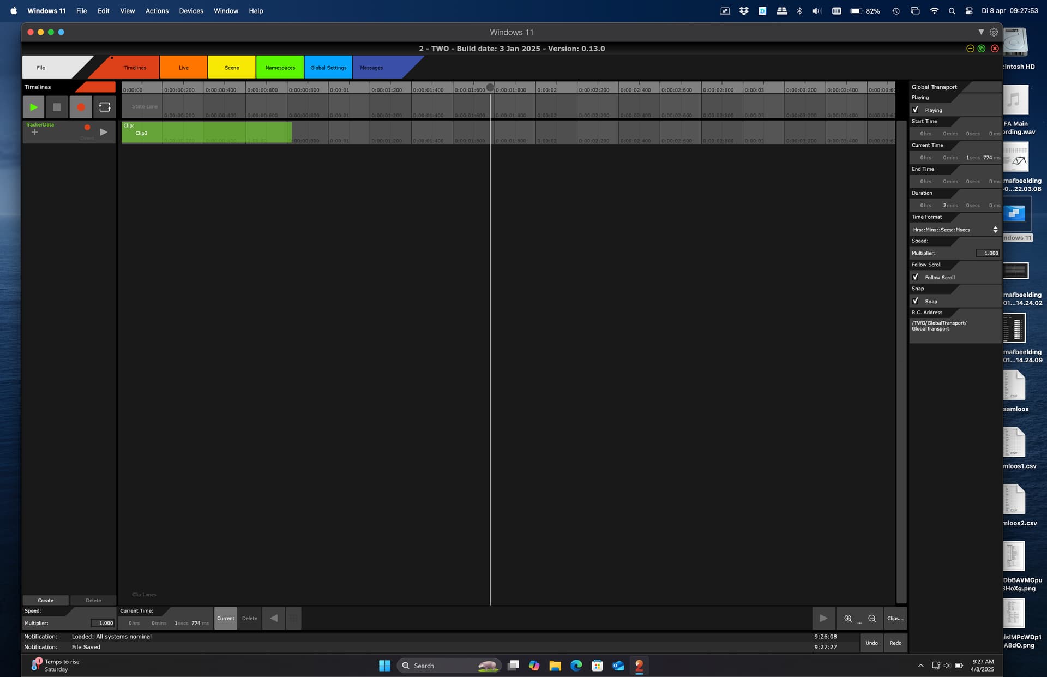
Task: Click the TrackerData track play arrow
Action: click(x=104, y=132)
